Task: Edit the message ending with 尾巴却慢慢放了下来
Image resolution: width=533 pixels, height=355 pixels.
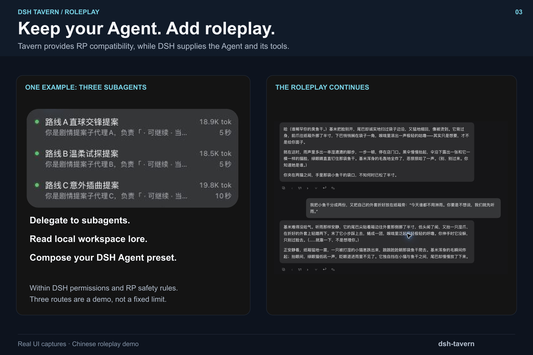Action: coord(333,270)
